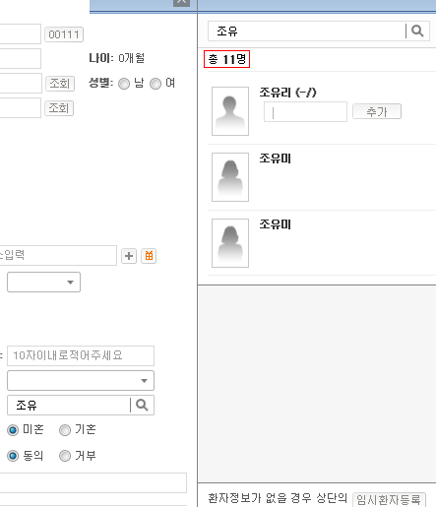Select the second 조유미 patient photo
Viewport: 436px width, 507px height.
click(230, 243)
